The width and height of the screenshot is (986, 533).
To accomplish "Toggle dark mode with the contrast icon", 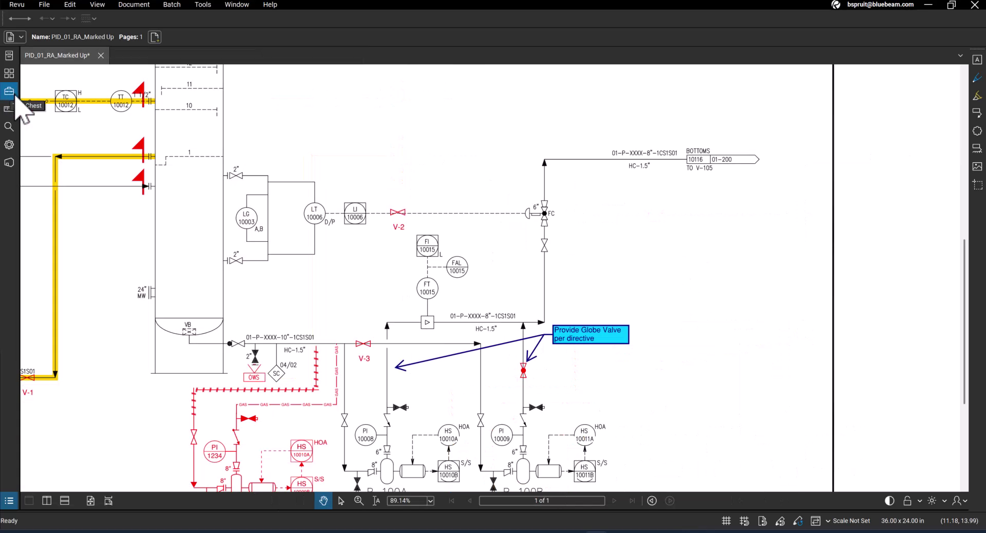I will pyautogui.click(x=889, y=501).
